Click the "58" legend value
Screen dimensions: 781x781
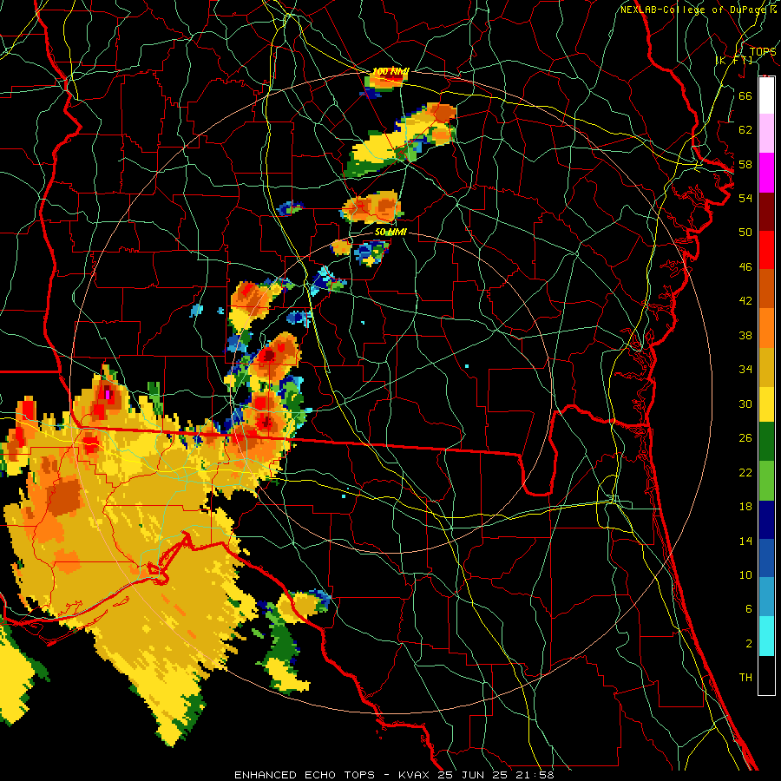(745, 164)
